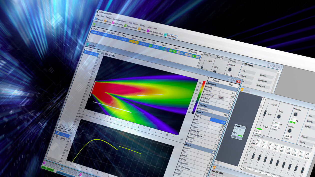Open the Help menu

click(x=155, y=28)
